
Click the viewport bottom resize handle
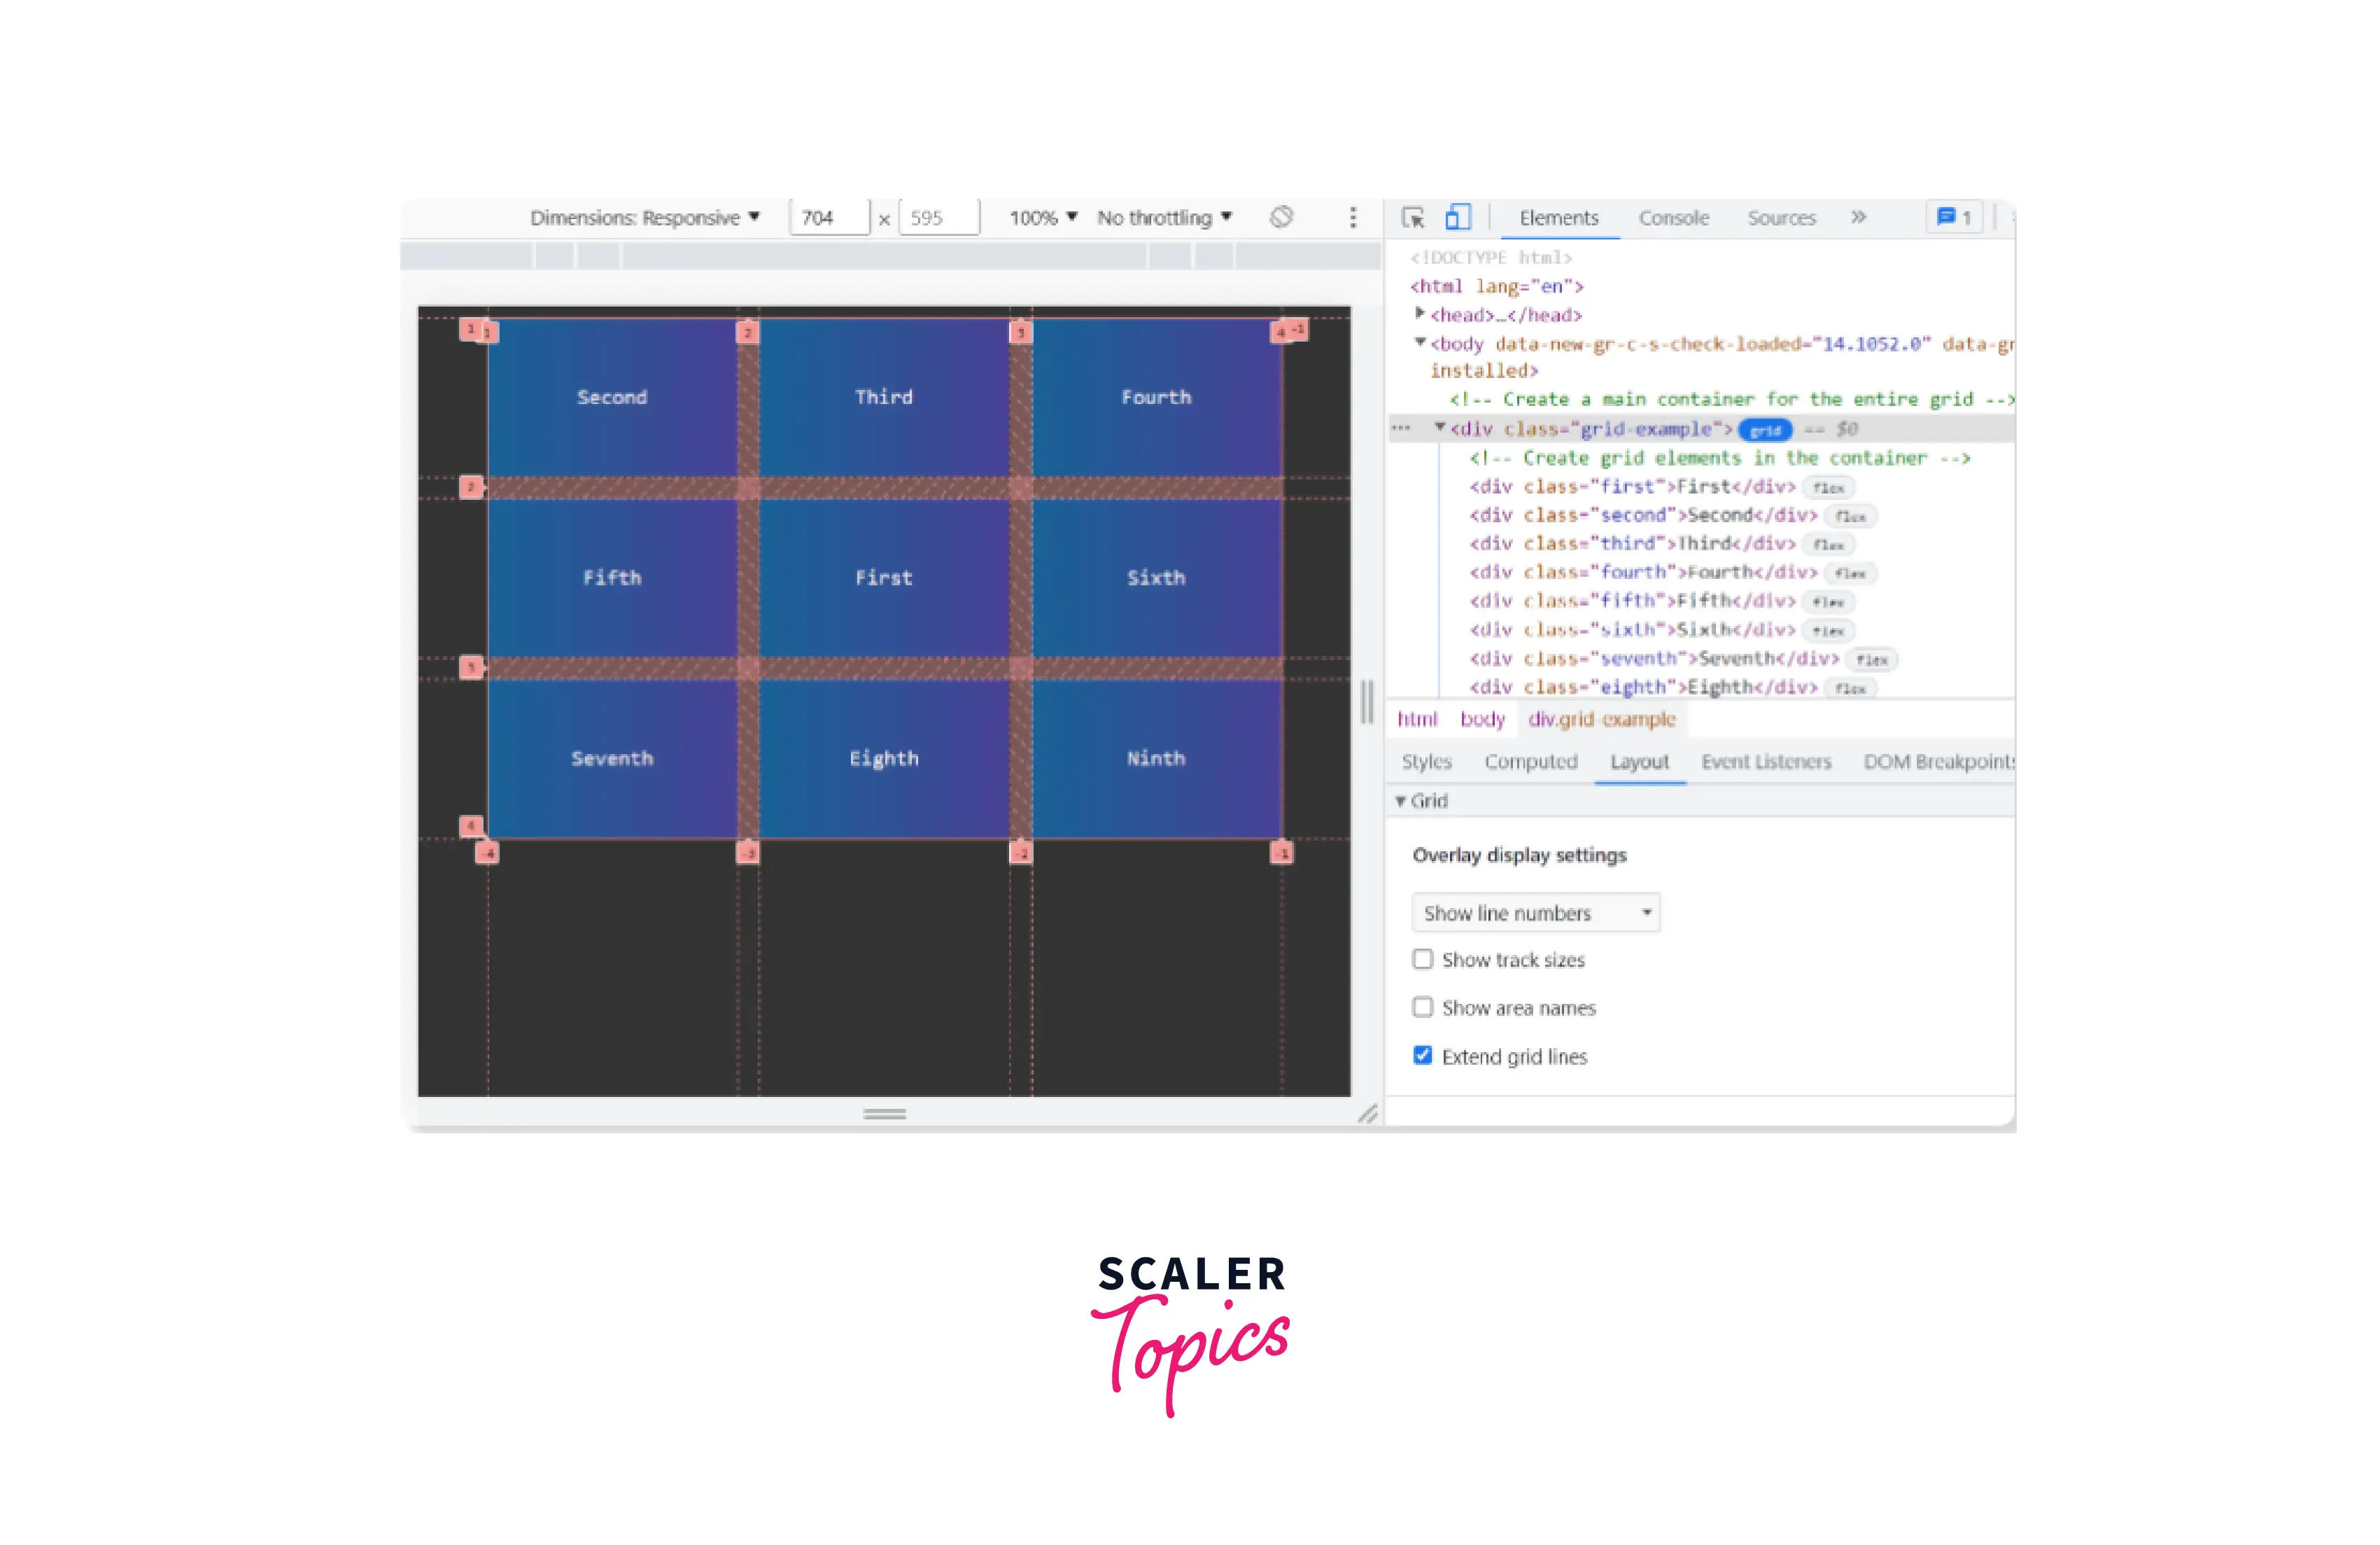pyautogui.click(x=884, y=1114)
